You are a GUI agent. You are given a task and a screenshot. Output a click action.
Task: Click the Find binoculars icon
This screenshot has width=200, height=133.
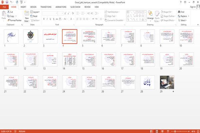click(179, 12)
